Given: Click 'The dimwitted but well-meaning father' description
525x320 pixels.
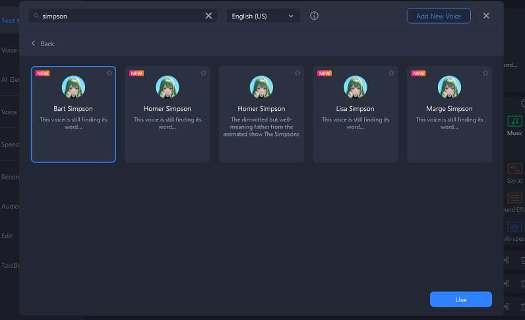Looking at the screenshot, I should point(261,127).
